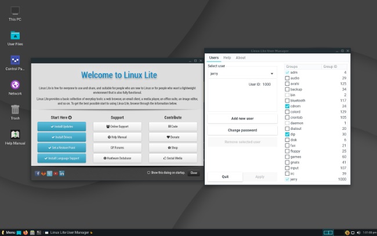The height and width of the screenshot is (236, 377).
Task: Sort by the Group ID column header
Action: pos(334,67)
